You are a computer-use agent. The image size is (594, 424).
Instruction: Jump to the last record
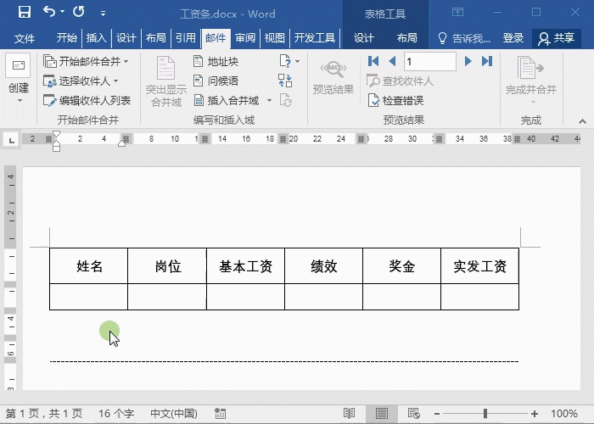(x=487, y=61)
